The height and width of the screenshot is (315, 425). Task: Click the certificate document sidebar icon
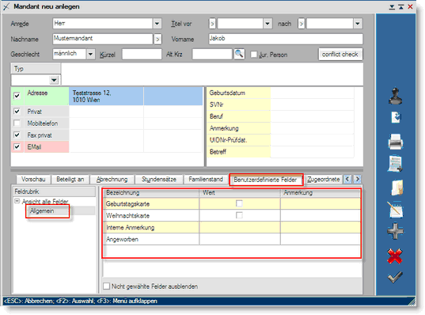click(x=395, y=164)
